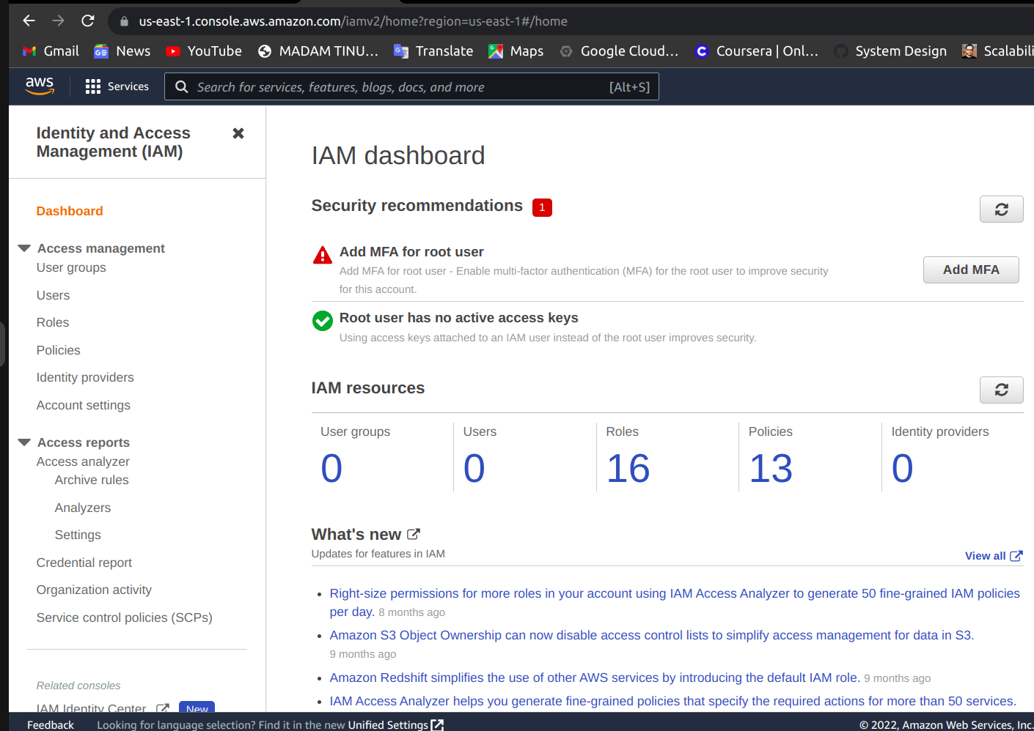Click the Add MFA button
Image resolution: width=1034 pixels, height=731 pixels.
coord(970,270)
